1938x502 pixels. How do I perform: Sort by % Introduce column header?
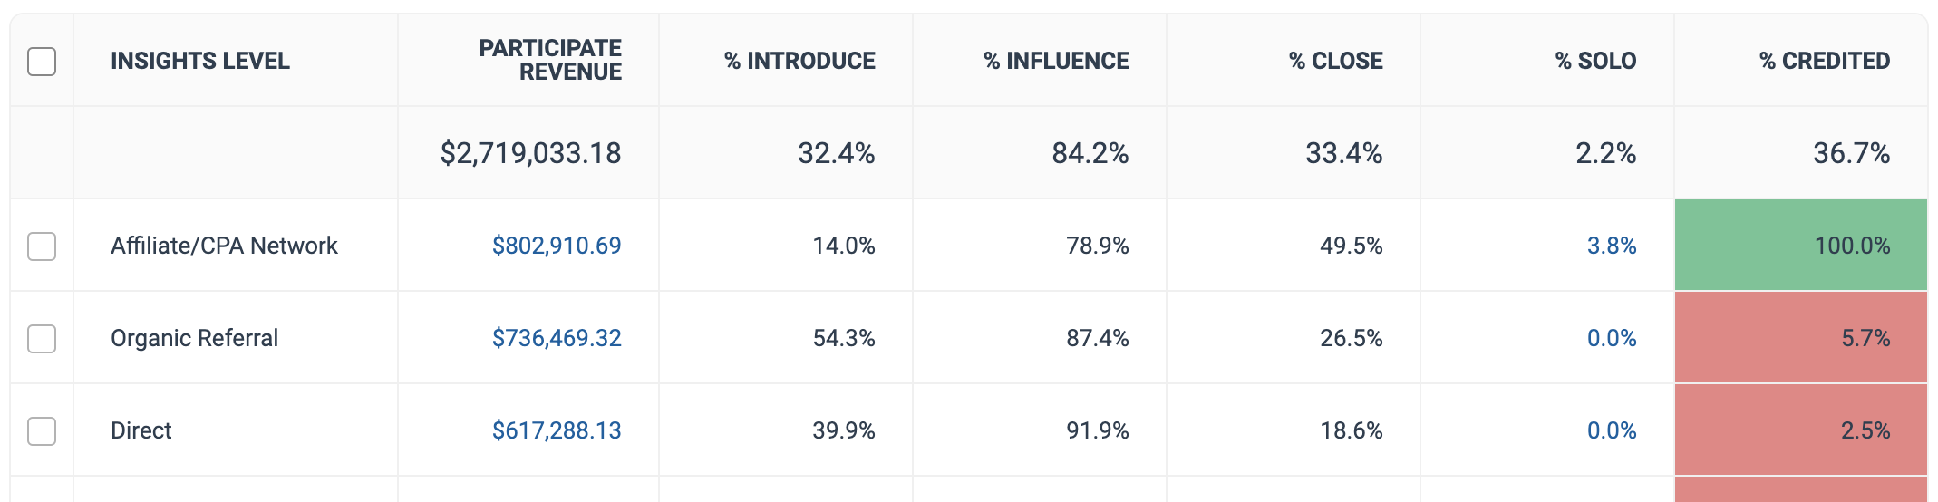coord(799,61)
